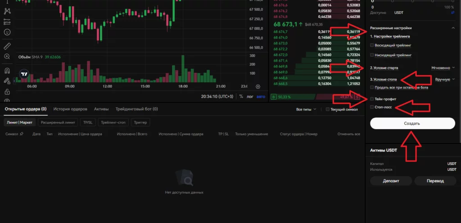461x223 pixels.
Task: Open the Мгновенно start condition dropdown
Action: [x=443, y=68]
